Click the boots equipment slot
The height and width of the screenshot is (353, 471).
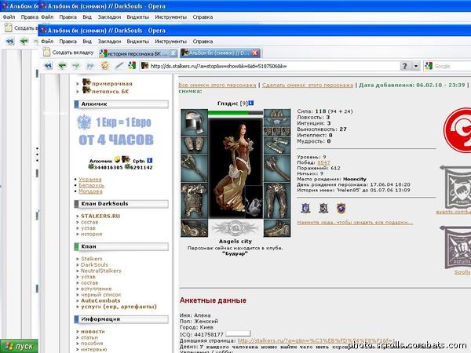tap(277, 228)
